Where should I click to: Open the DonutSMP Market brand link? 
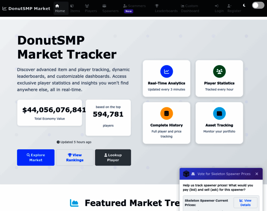point(26,8)
